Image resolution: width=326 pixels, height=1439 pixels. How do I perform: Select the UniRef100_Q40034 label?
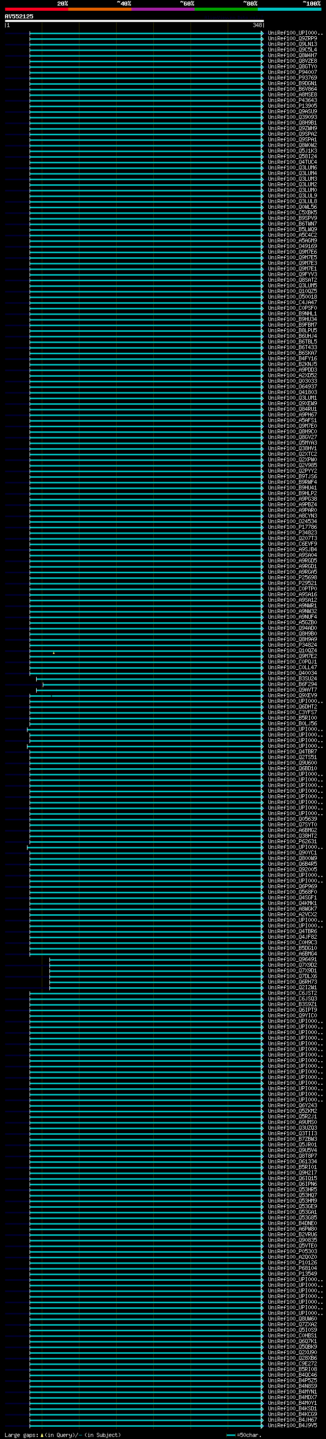pyautogui.click(x=292, y=673)
